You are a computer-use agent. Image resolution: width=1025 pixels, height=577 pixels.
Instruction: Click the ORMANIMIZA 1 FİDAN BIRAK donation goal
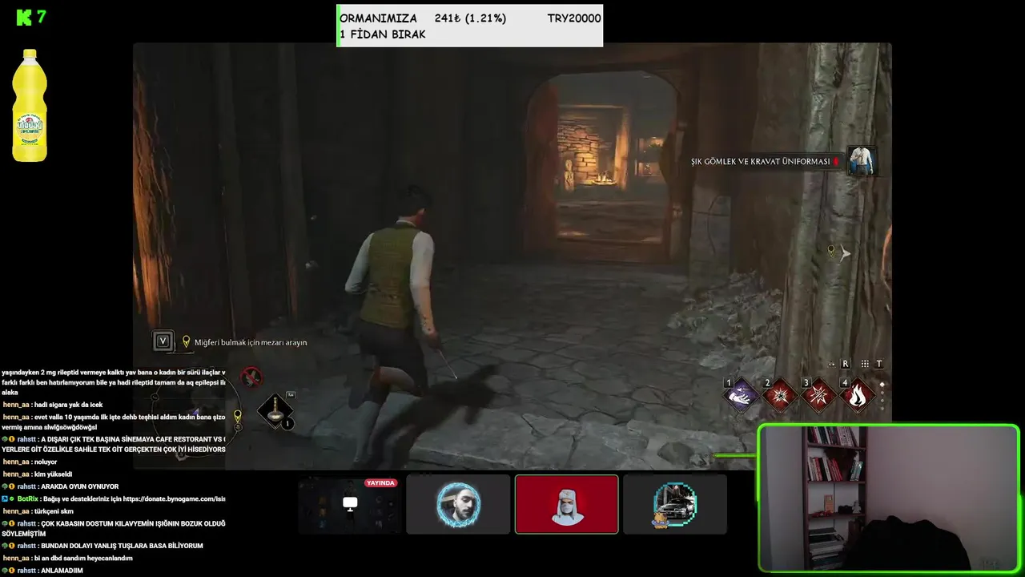tap(469, 26)
